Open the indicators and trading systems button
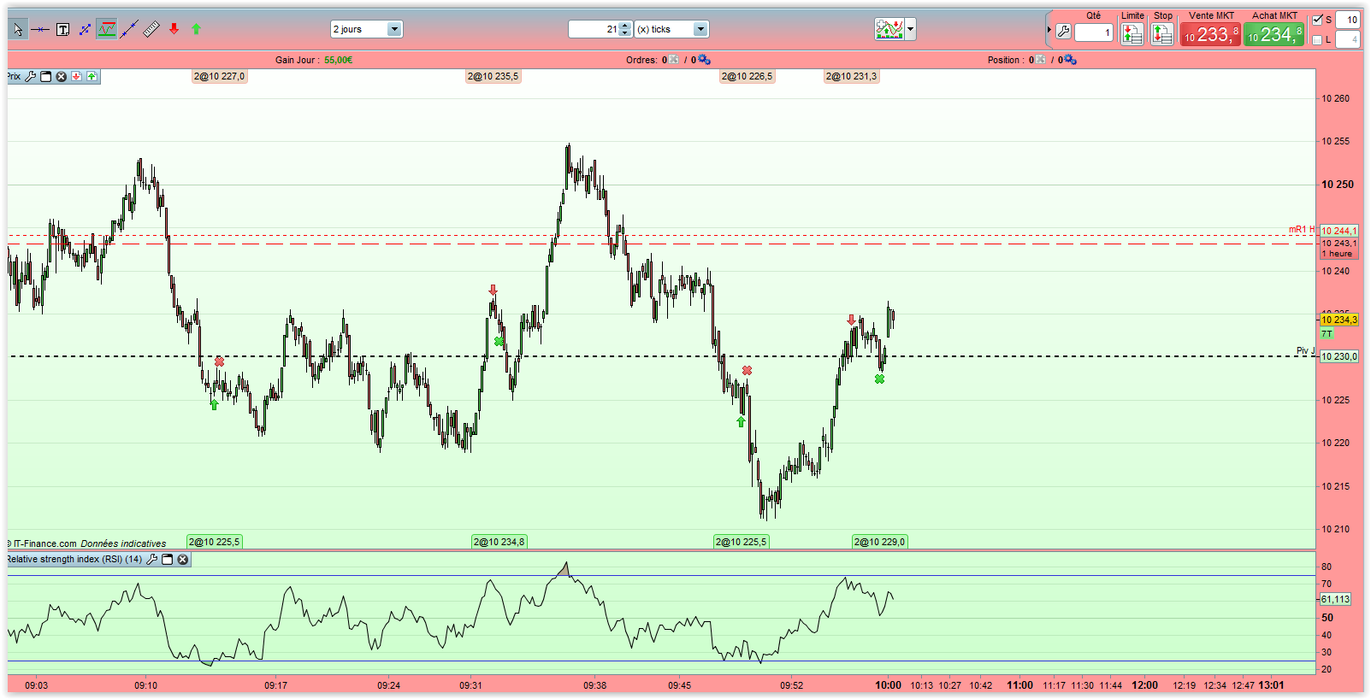 click(x=889, y=29)
